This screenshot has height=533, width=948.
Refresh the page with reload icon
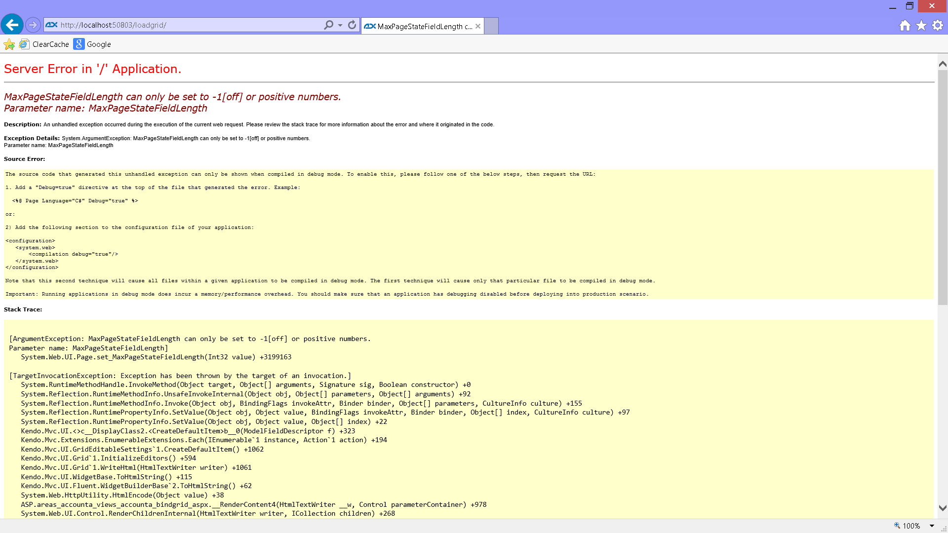tap(352, 25)
